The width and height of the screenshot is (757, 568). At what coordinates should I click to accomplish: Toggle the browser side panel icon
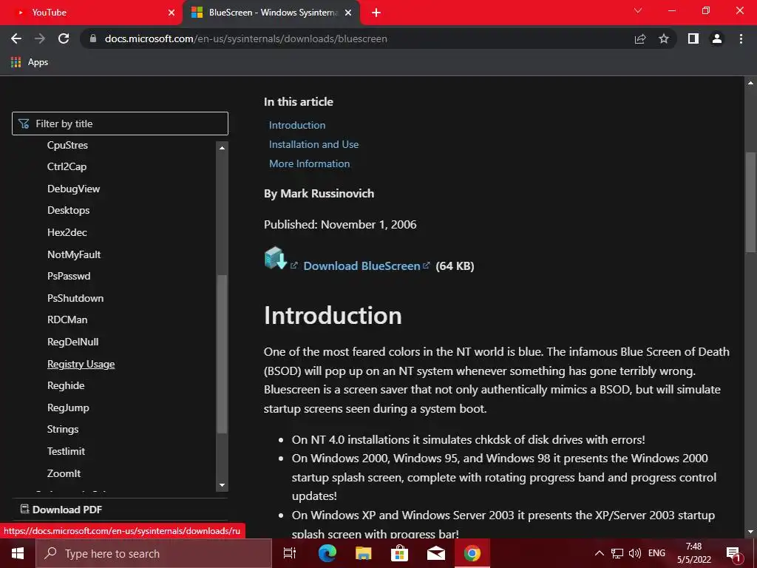pos(693,38)
